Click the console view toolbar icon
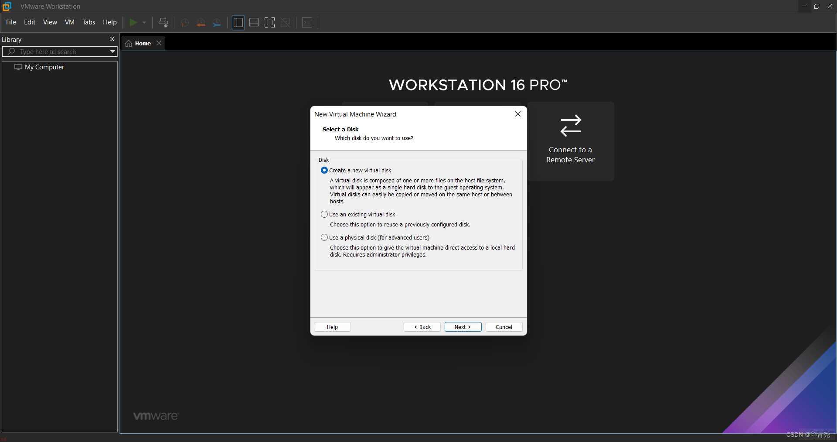The width and height of the screenshot is (837, 442). pyautogui.click(x=307, y=23)
